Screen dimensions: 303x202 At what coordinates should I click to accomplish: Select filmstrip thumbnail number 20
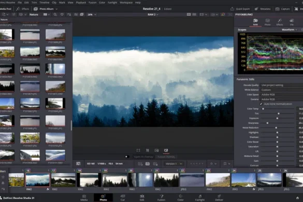tap(140, 180)
